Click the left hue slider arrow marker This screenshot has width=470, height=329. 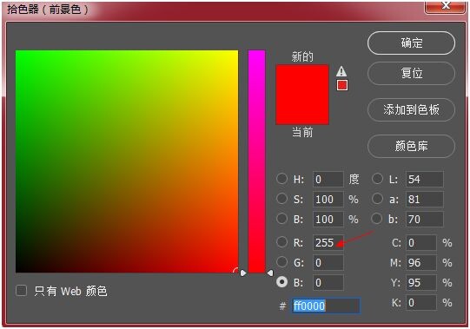(x=243, y=273)
